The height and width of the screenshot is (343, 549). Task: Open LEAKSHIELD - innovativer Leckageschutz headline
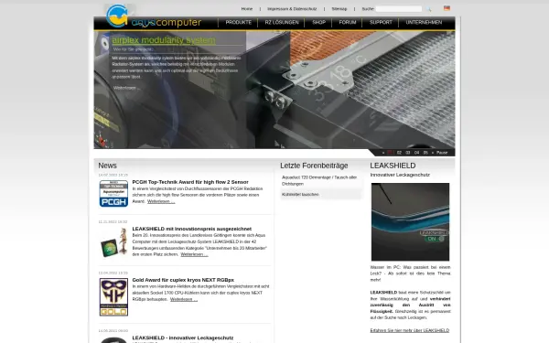[x=183, y=338]
